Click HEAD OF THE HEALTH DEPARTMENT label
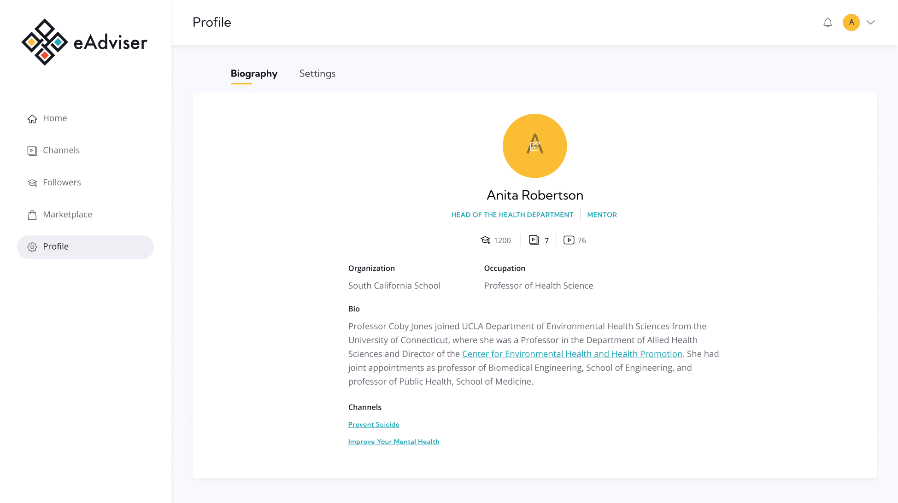898x503 pixels. (x=512, y=215)
